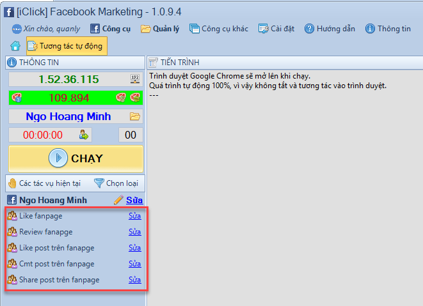Open the Thông tin menu
Image resolution: width=423 pixels, height=306 pixels.
tap(388, 29)
